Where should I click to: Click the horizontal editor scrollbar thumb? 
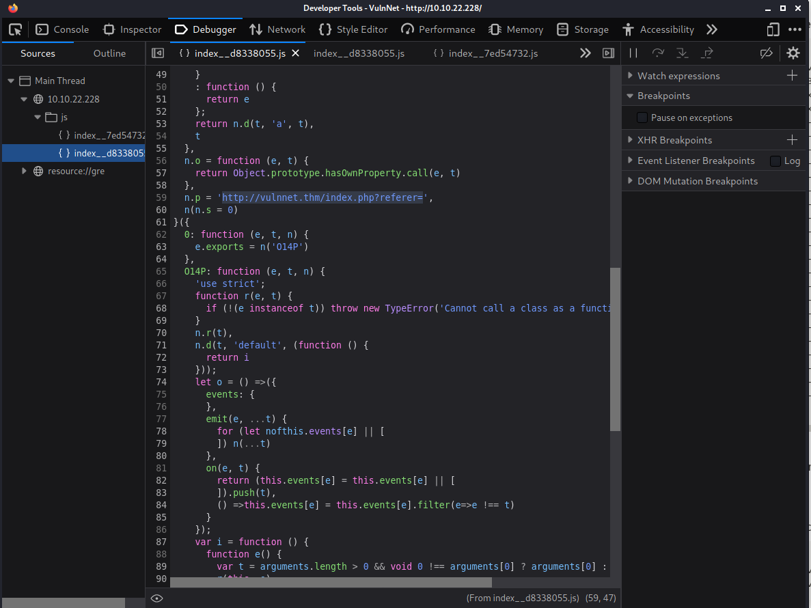click(331, 583)
